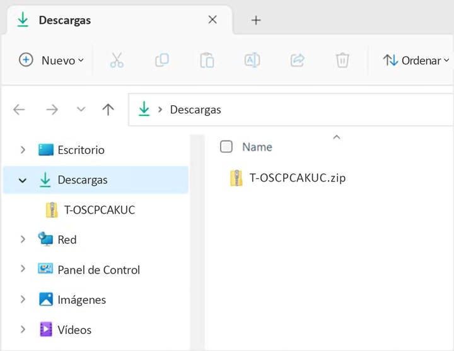Image resolution: width=454 pixels, height=351 pixels.
Task: Select Imágenes in the sidebar
Action: [81, 300]
